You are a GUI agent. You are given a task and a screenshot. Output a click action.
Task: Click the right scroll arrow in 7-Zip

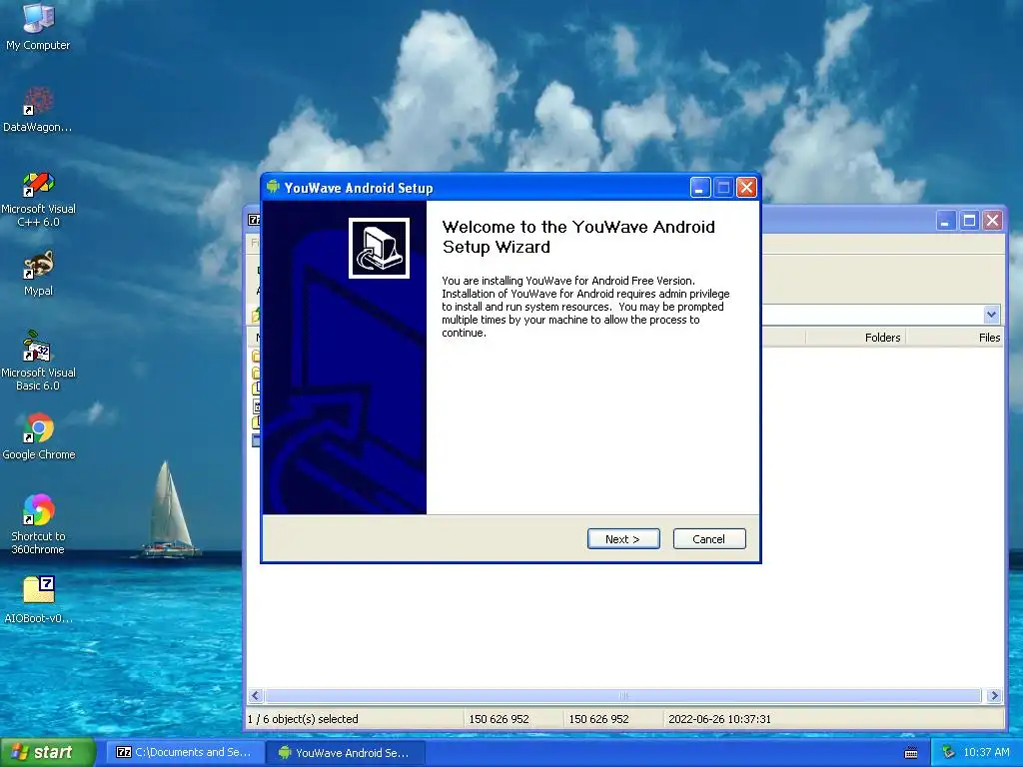(x=994, y=695)
